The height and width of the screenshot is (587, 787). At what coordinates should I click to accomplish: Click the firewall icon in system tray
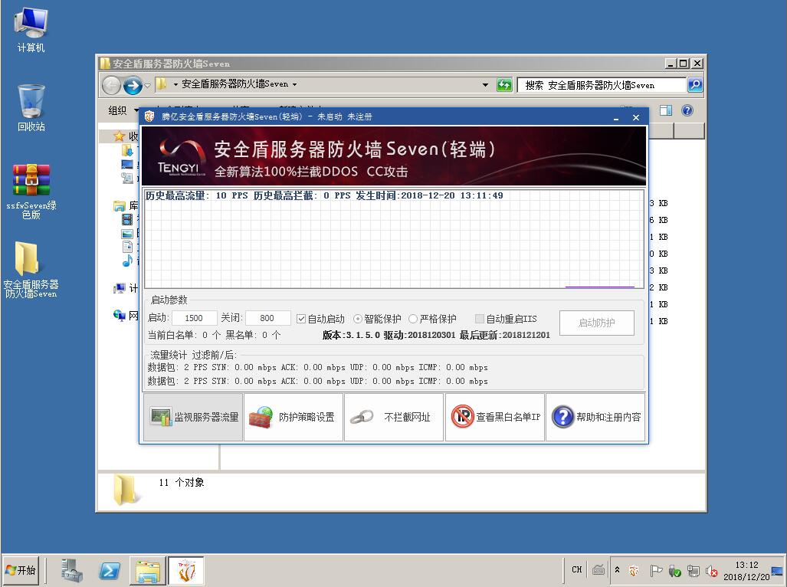tap(634, 570)
